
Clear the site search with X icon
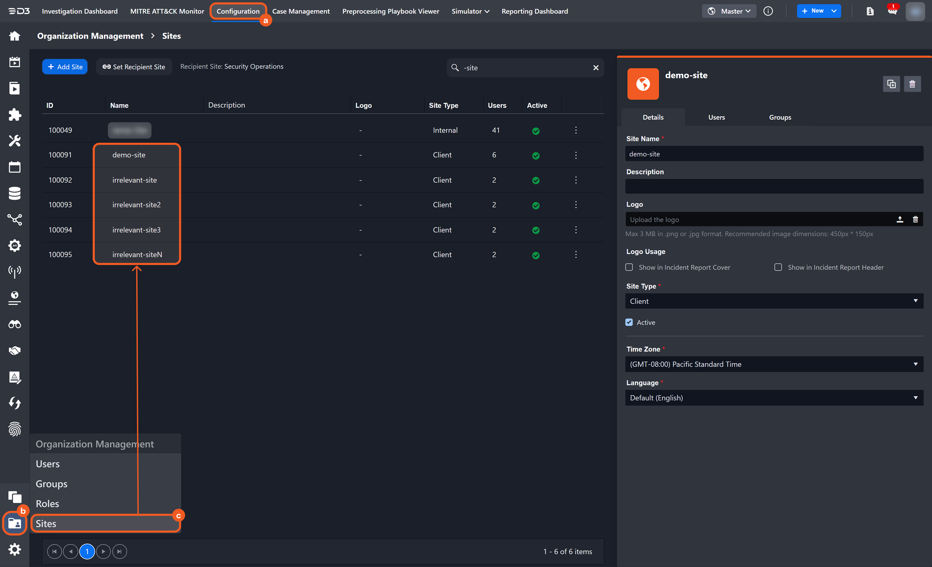tap(596, 68)
